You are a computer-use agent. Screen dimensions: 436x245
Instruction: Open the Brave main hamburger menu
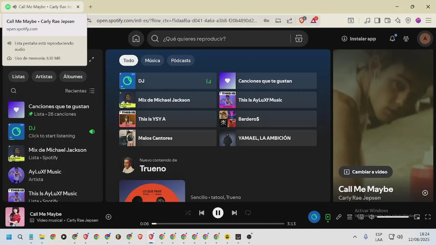(428, 20)
